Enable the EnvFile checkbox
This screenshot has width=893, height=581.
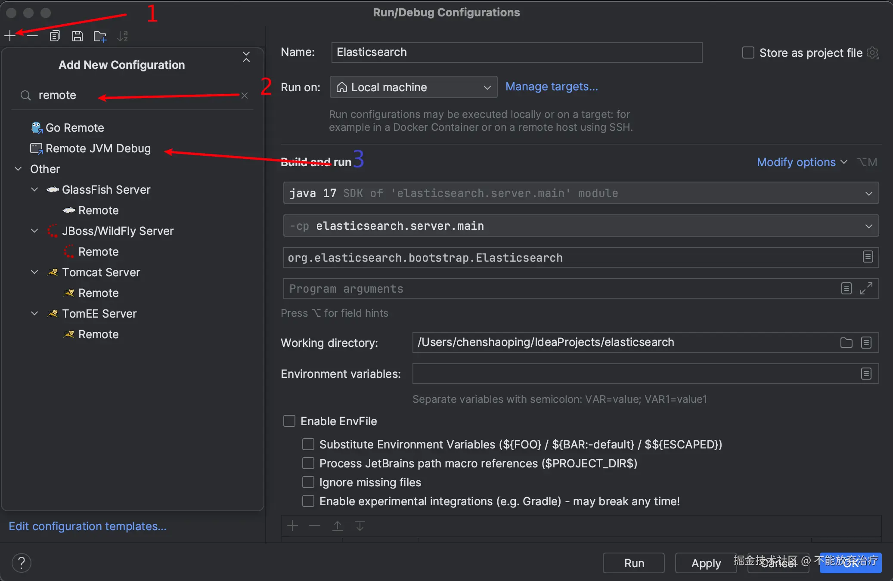point(289,421)
